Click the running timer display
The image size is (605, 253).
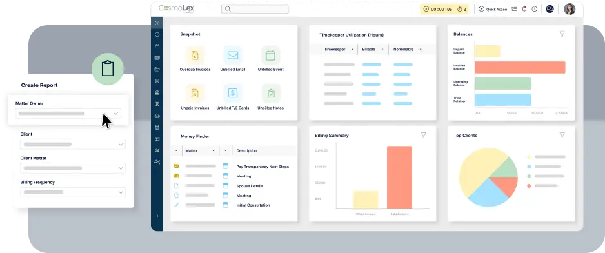pyautogui.click(x=438, y=9)
